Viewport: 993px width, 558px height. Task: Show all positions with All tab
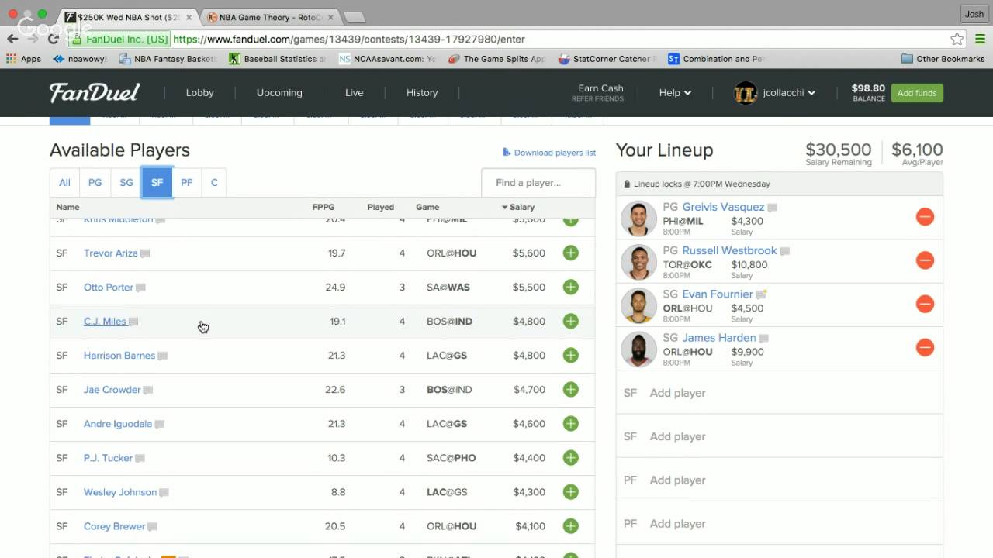(x=64, y=183)
